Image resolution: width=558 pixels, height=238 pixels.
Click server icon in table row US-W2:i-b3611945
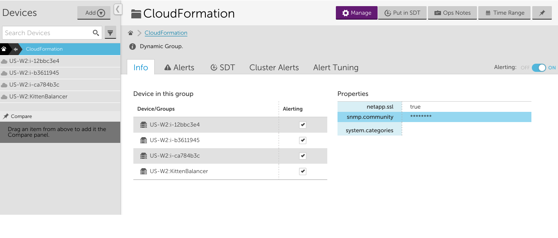144,140
